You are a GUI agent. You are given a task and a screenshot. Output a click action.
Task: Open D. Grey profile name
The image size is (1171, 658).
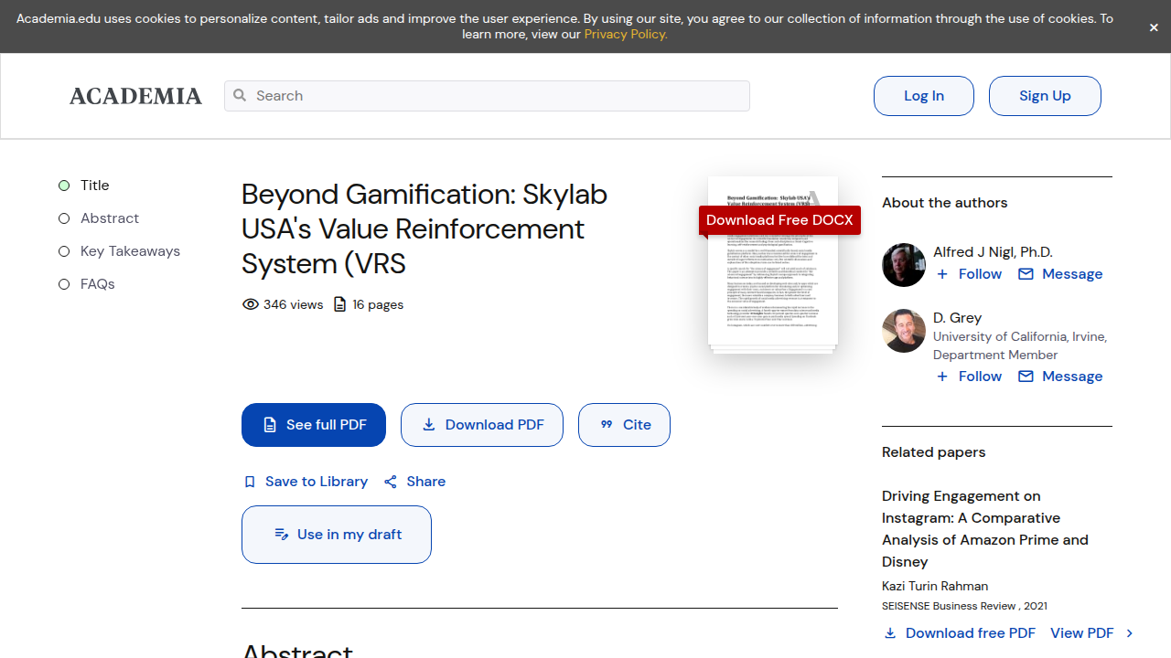point(957,318)
